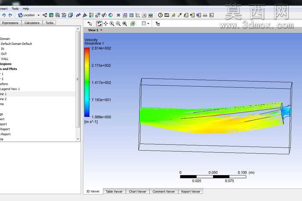Insert a Clip Plane from the toolbar

coord(104,15)
